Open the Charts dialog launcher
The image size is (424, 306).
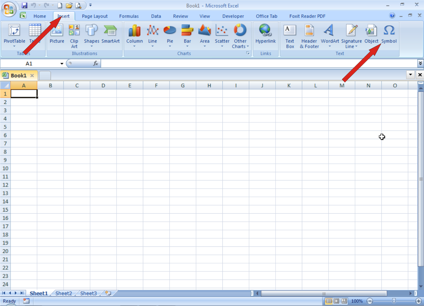(x=248, y=53)
